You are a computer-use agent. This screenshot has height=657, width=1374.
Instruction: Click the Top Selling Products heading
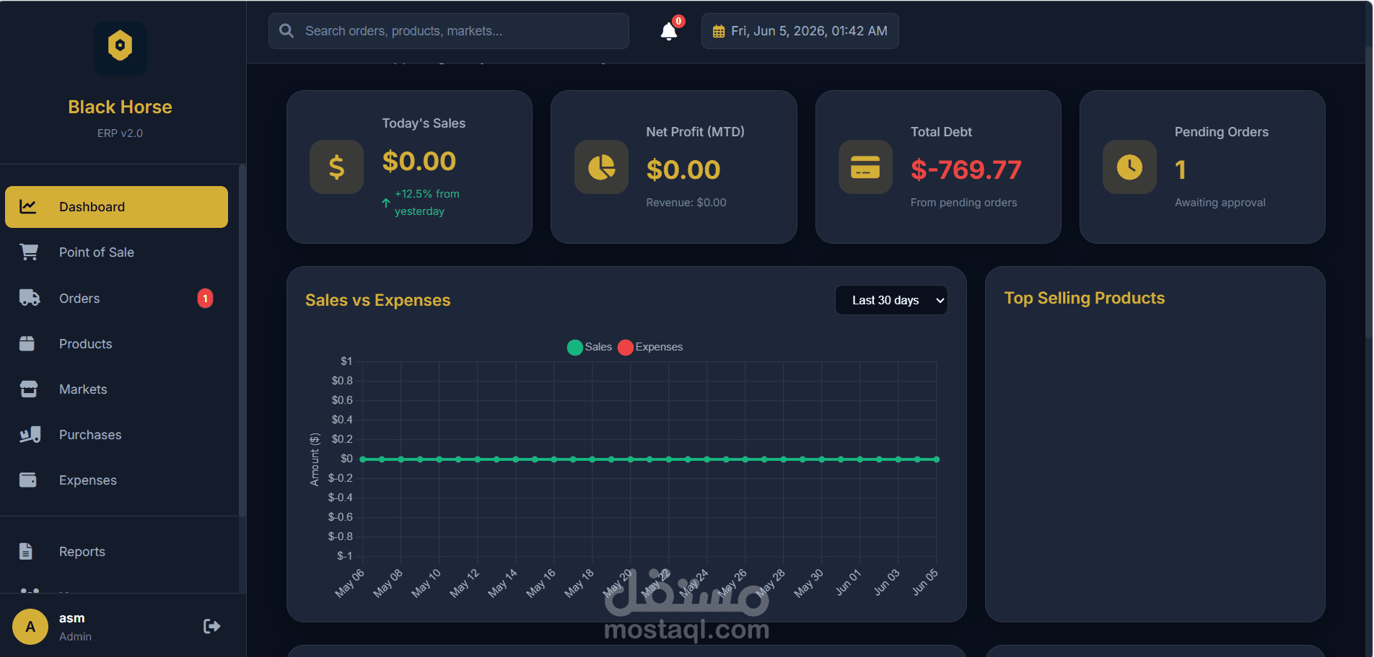coord(1084,298)
